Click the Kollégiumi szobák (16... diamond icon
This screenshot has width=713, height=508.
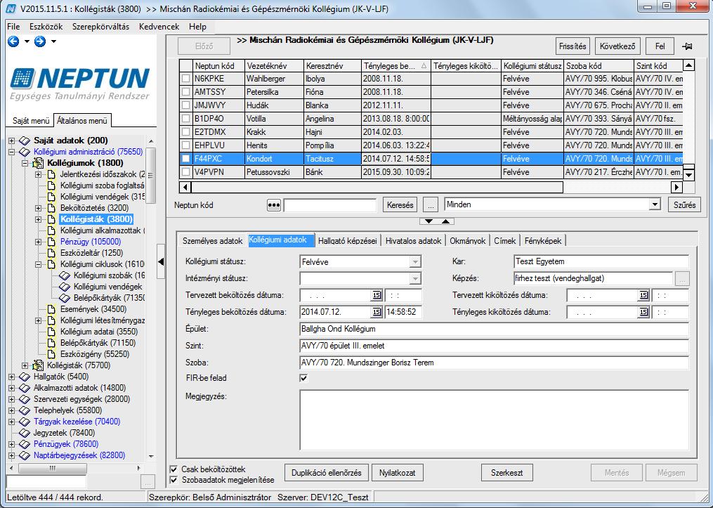(65, 275)
